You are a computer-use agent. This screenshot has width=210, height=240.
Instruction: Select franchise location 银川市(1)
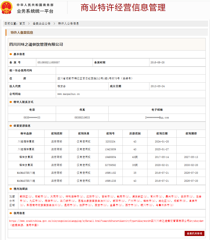pos(147,205)
